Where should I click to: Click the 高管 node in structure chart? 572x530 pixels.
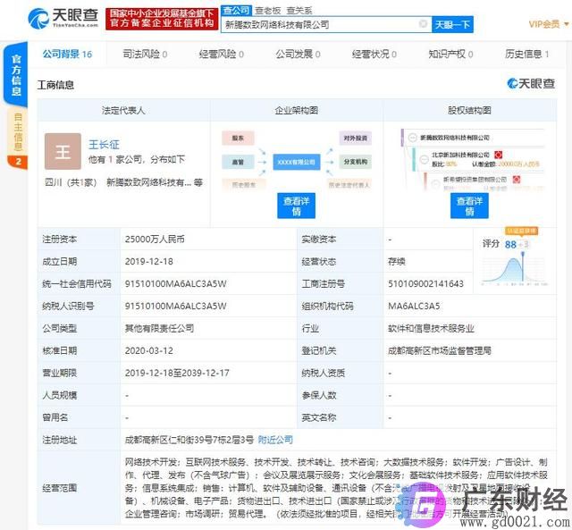point(238,162)
